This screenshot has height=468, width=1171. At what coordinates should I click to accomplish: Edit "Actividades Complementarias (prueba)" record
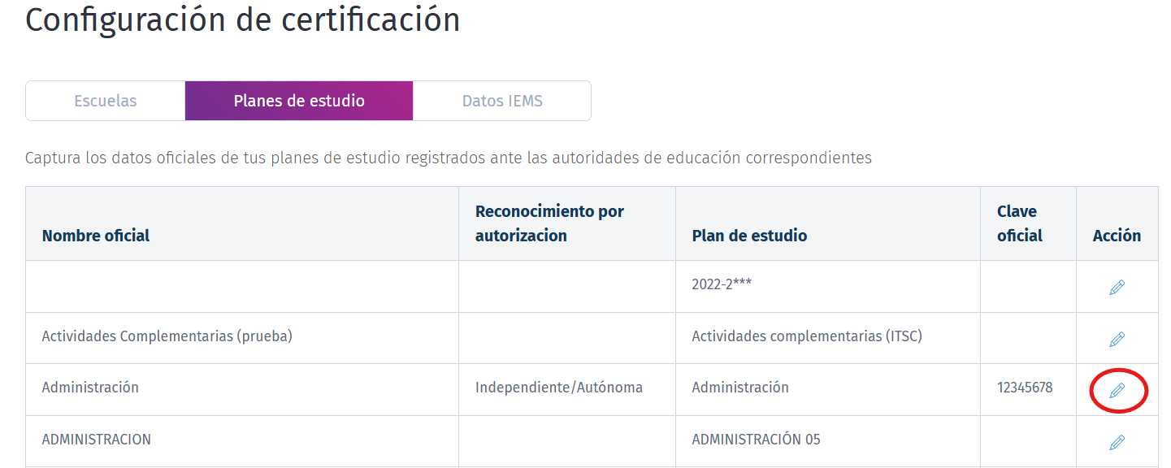1117,337
